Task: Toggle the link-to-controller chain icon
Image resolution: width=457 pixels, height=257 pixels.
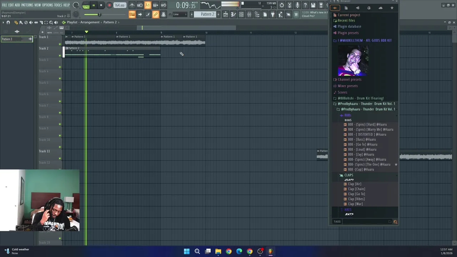Action: tap(156, 14)
